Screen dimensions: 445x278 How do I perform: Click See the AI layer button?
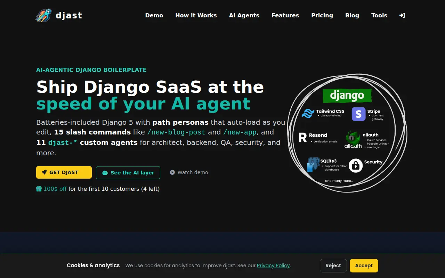click(x=128, y=173)
